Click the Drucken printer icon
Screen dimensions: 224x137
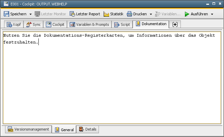130,14
